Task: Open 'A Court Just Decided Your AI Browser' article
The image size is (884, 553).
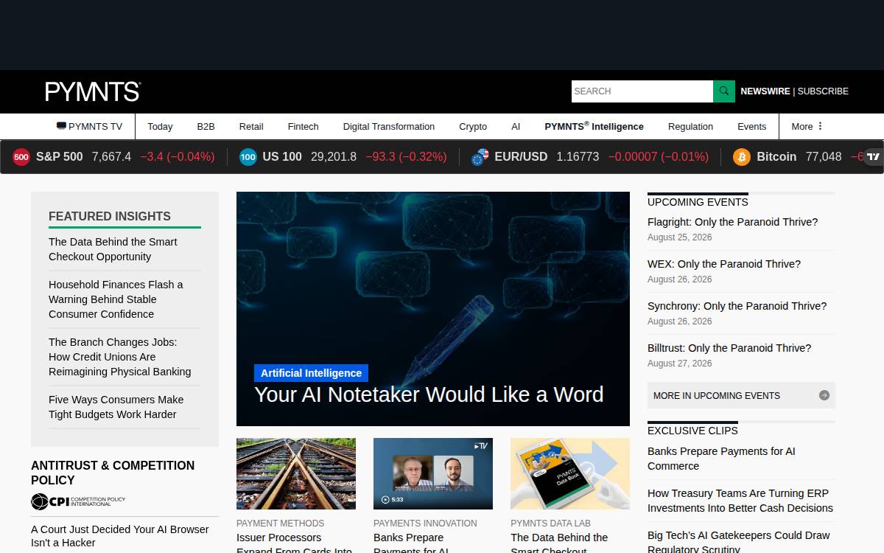Action: (x=120, y=536)
